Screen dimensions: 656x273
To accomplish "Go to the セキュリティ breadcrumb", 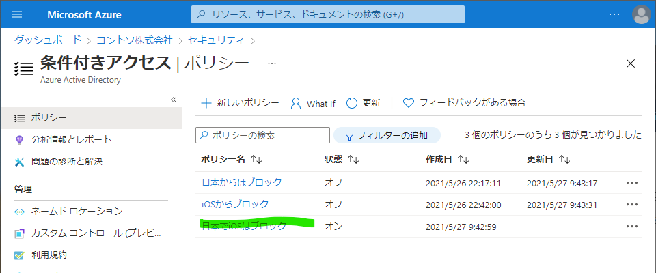I will tap(217, 40).
